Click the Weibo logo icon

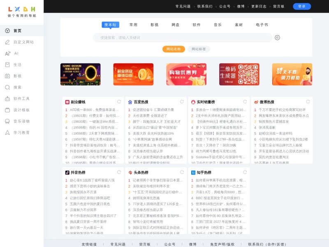[256, 102]
